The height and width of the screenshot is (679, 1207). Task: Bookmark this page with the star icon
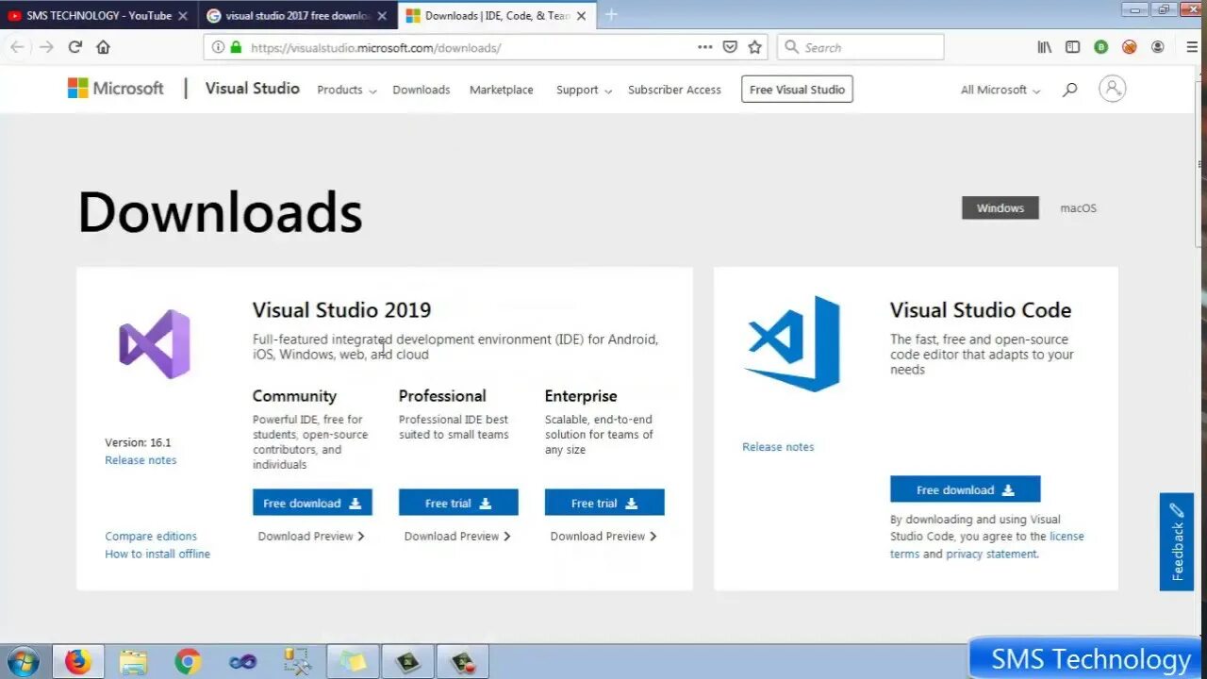pyautogui.click(x=754, y=47)
